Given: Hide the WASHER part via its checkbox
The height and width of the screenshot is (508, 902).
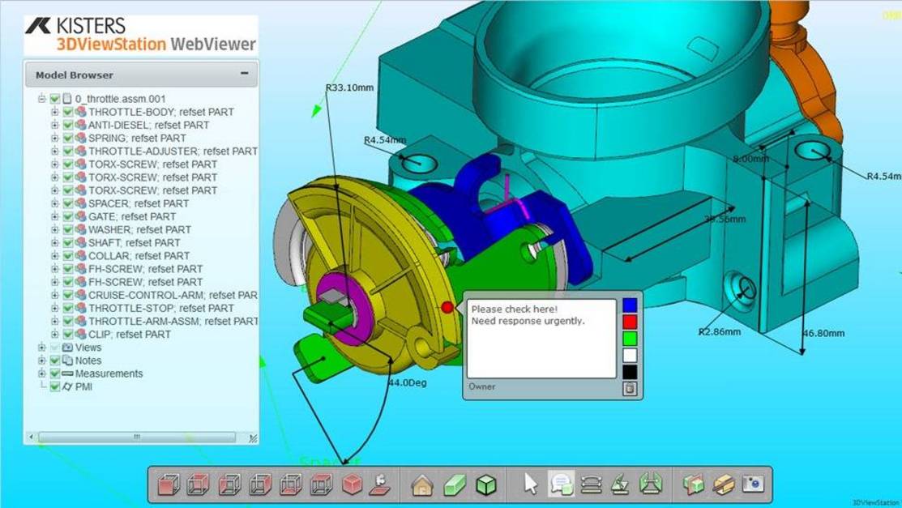Looking at the screenshot, I should point(68,229).
